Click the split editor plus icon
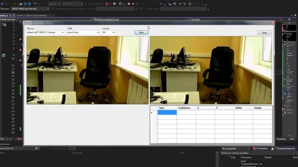Viewport: 298px width, 167px height. point(289,19)
